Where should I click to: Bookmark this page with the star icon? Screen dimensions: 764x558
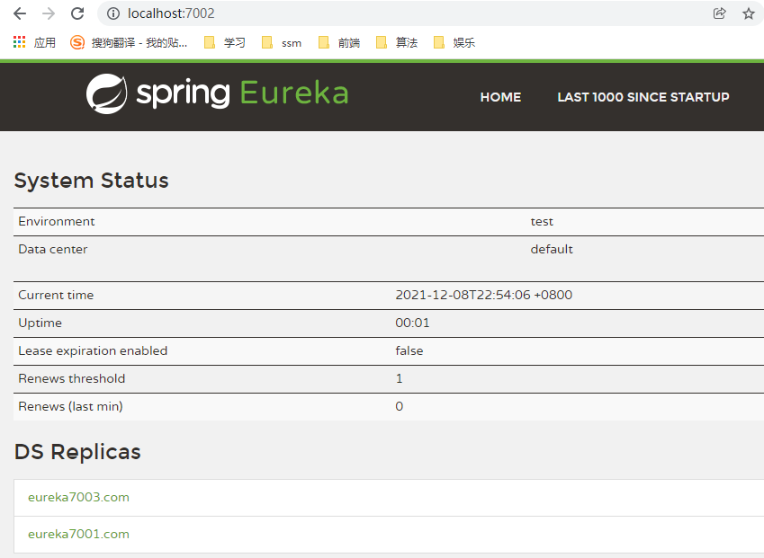[x=748, y=13]
